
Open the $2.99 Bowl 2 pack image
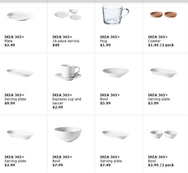tap(163, 134)
